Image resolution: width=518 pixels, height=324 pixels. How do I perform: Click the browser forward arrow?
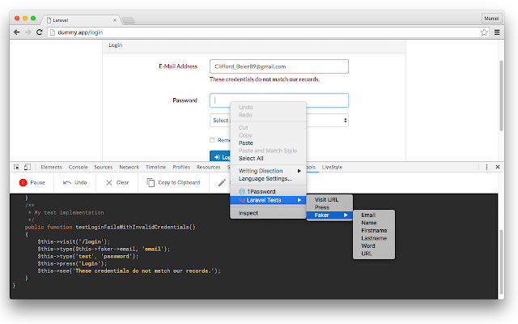coord(28,32)
